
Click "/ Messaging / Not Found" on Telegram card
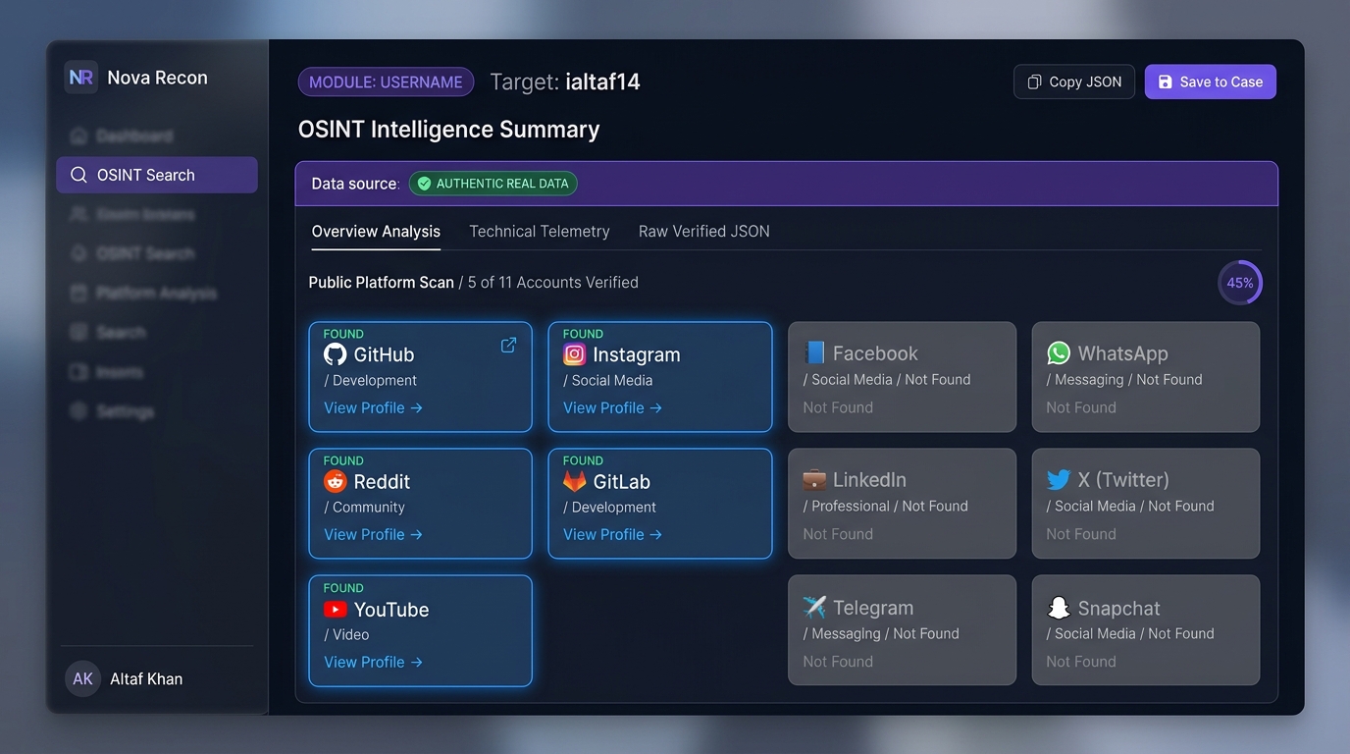click(x=881, y=634)
